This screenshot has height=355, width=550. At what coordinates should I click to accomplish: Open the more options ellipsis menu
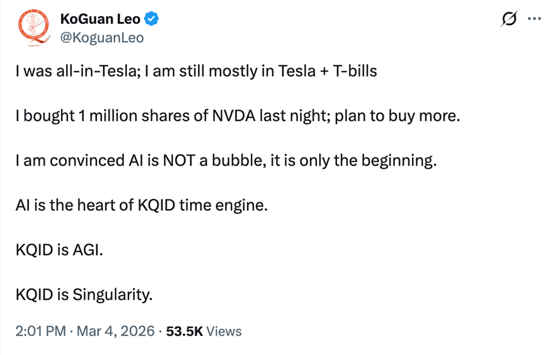[534, 19]
